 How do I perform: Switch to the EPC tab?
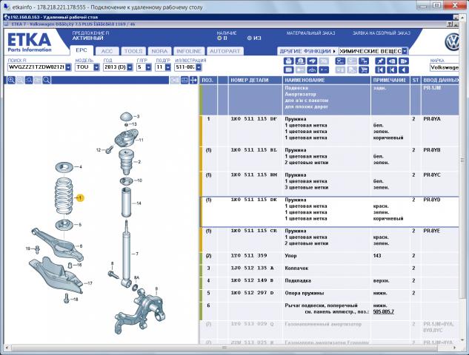[x=82, y=50]
